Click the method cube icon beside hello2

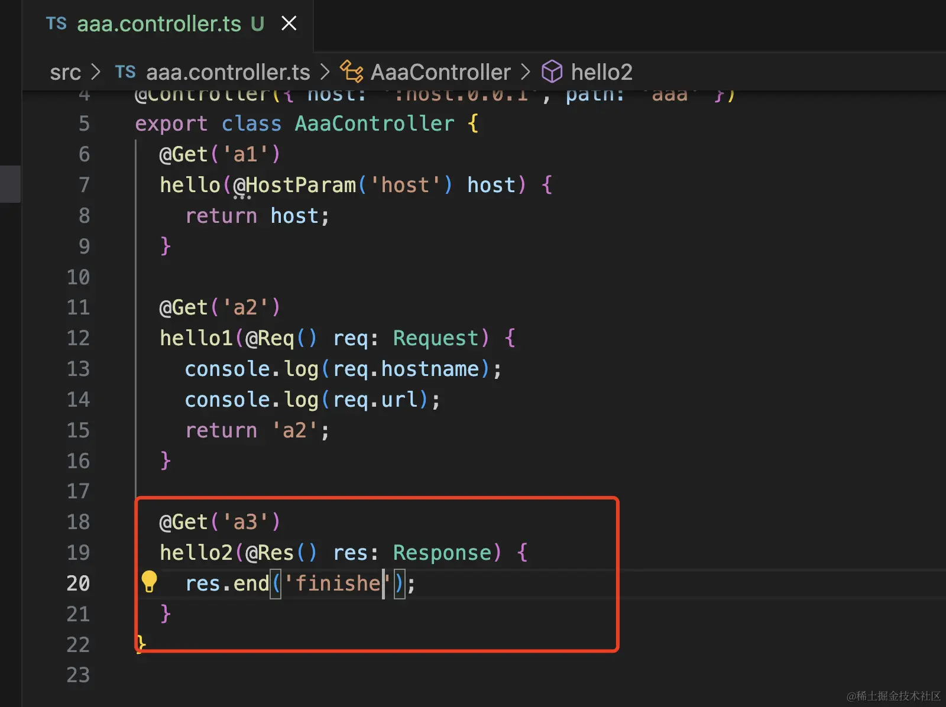pos(552,72)
